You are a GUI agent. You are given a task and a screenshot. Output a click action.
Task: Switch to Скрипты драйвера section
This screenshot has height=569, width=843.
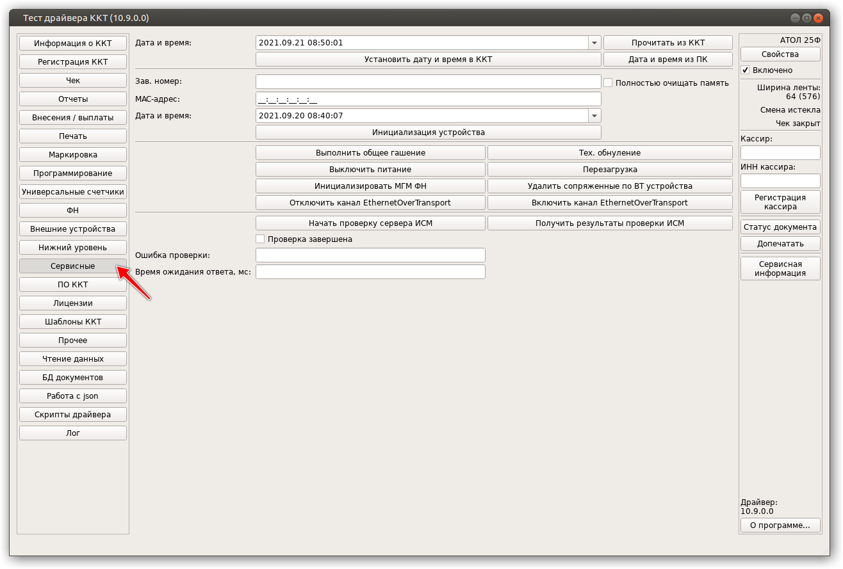(x=73, y=415)
